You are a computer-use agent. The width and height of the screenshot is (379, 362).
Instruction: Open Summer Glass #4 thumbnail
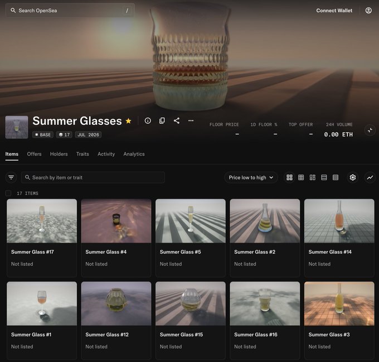[x=116, y=221]
